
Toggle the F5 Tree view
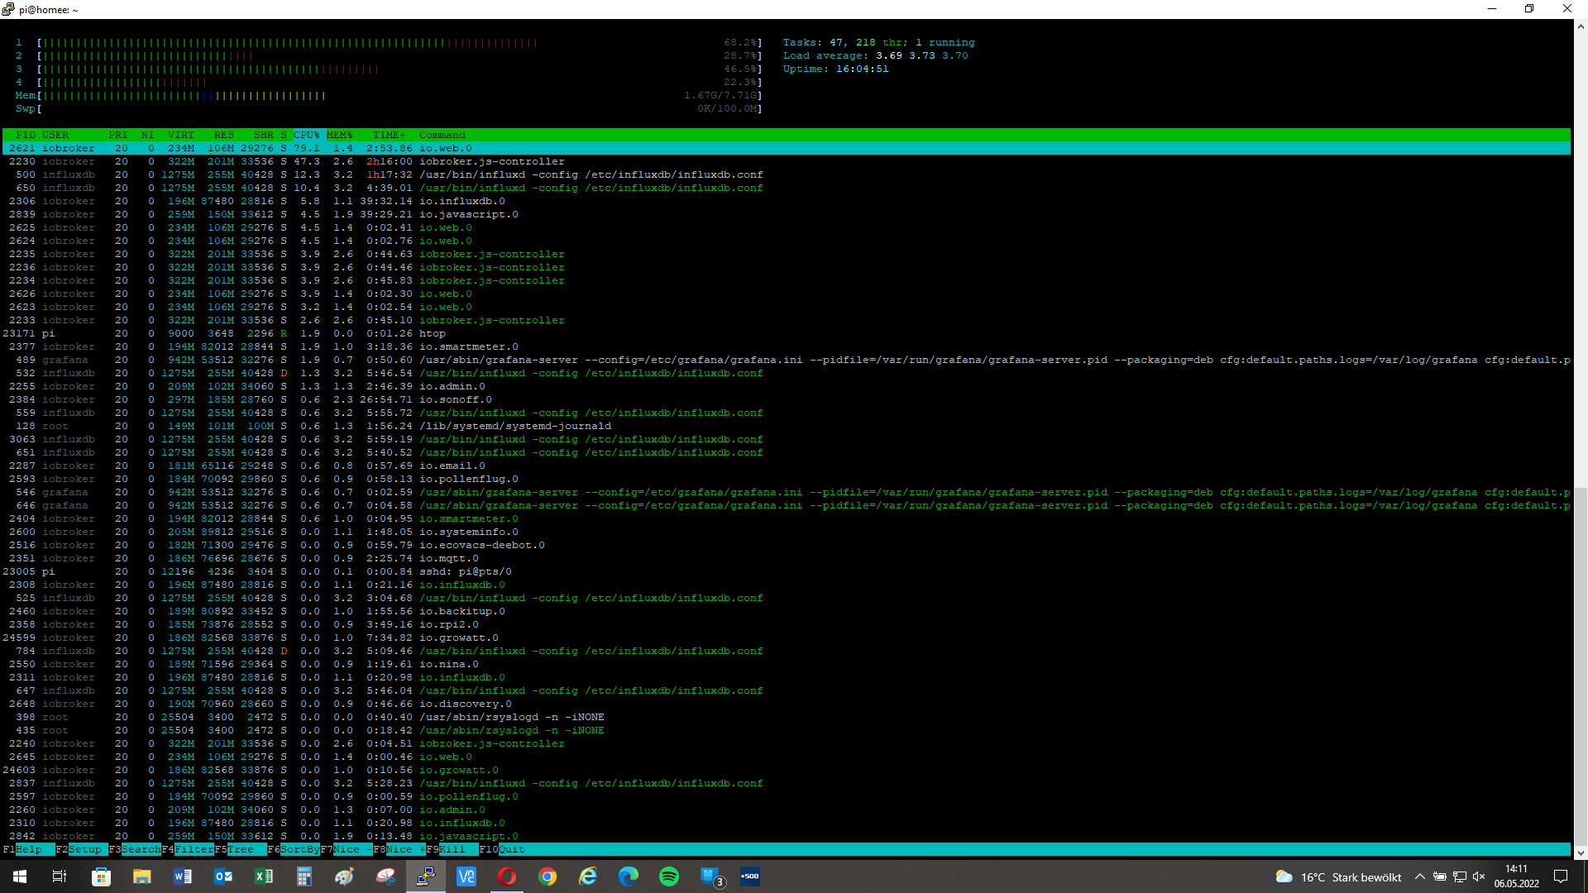tap(242, 849)
